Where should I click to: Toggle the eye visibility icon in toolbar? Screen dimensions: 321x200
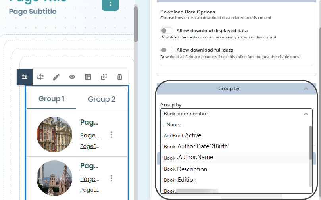[x=72, y=77]
